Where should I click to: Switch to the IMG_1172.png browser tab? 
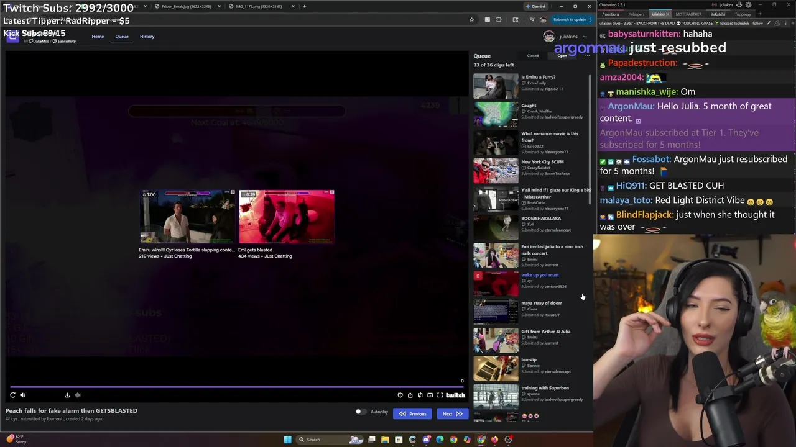(x=260, y=6)
